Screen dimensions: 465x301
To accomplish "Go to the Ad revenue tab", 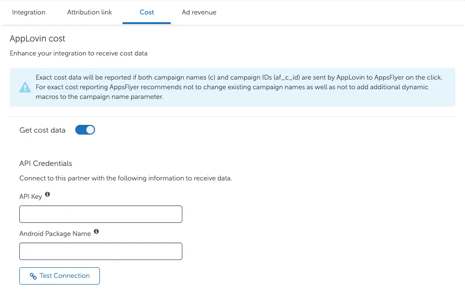I will pyautogui.click(x=199, y=12).
